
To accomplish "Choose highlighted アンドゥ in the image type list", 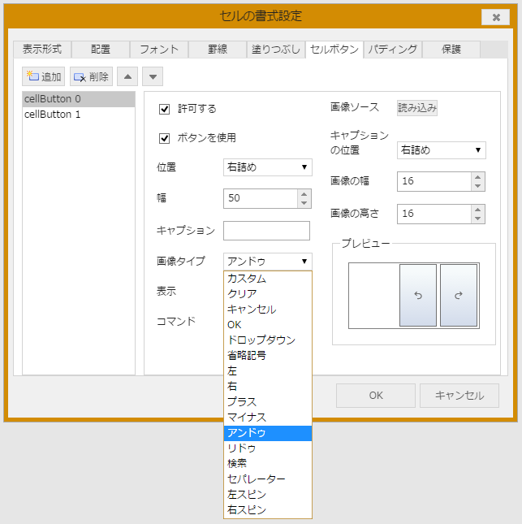I will pos(268,433).
